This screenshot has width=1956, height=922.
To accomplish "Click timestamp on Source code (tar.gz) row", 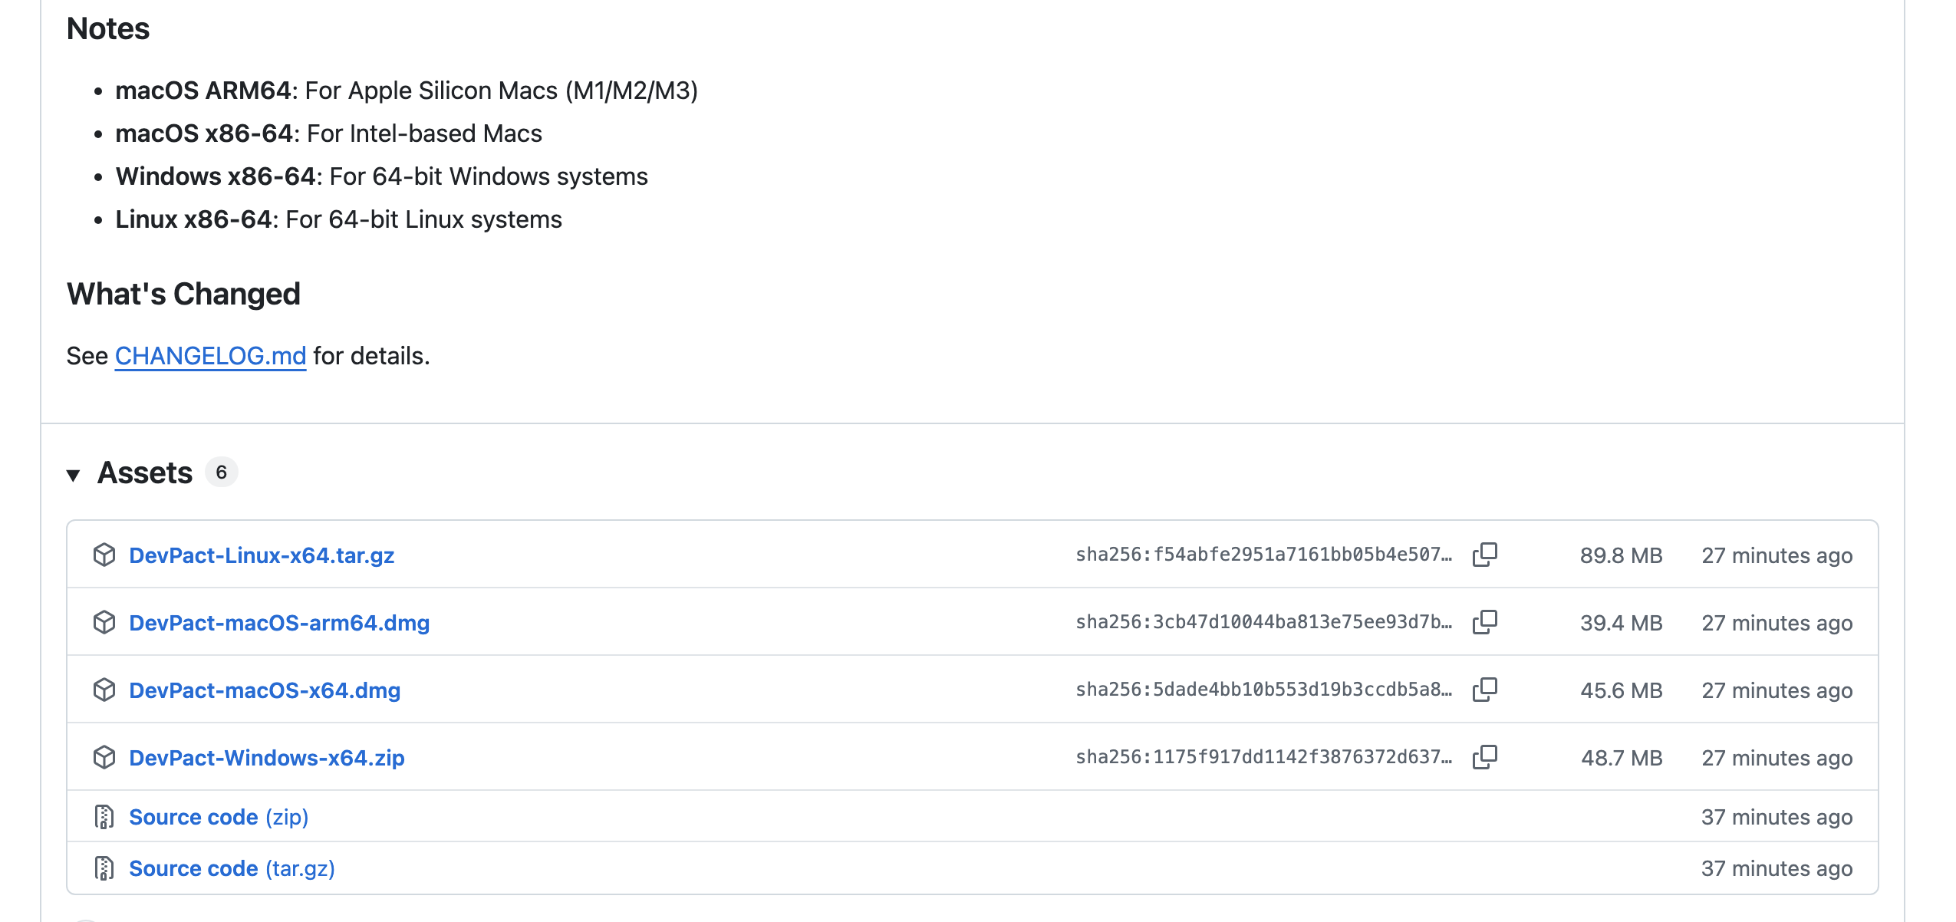I will 1777,868.
